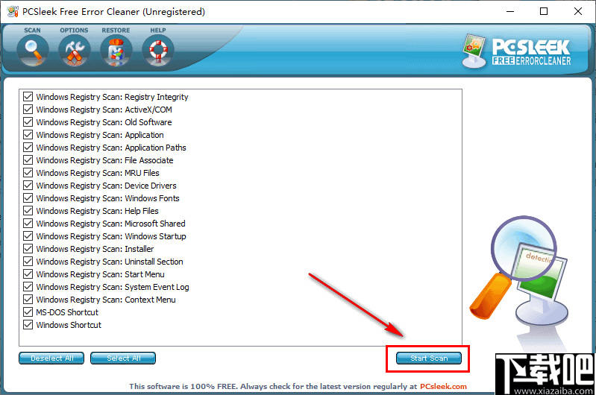
Task: Select 'Windows Registry Scan: System Event Log' text
Action: click(113, 287)
